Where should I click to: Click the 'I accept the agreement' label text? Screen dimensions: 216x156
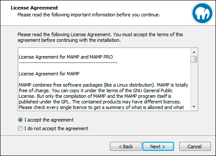pyautogui.click(x=49, y=120)
